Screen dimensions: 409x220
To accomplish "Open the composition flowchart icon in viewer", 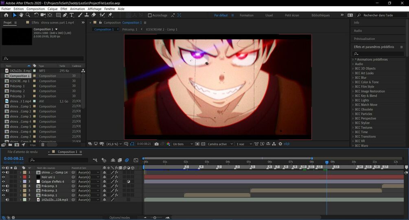I will (x=274, y=144).
